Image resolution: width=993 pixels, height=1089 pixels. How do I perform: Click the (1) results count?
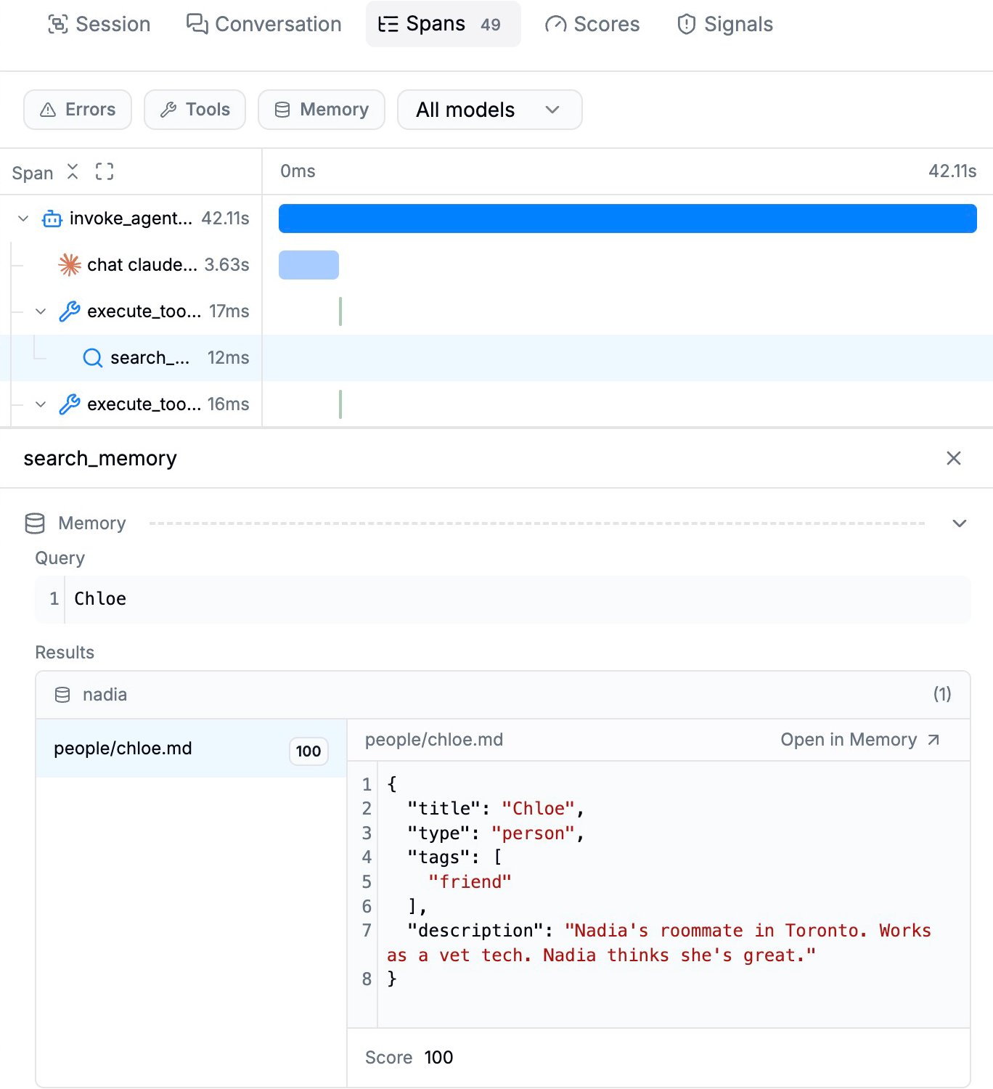(x=942, y=695)
